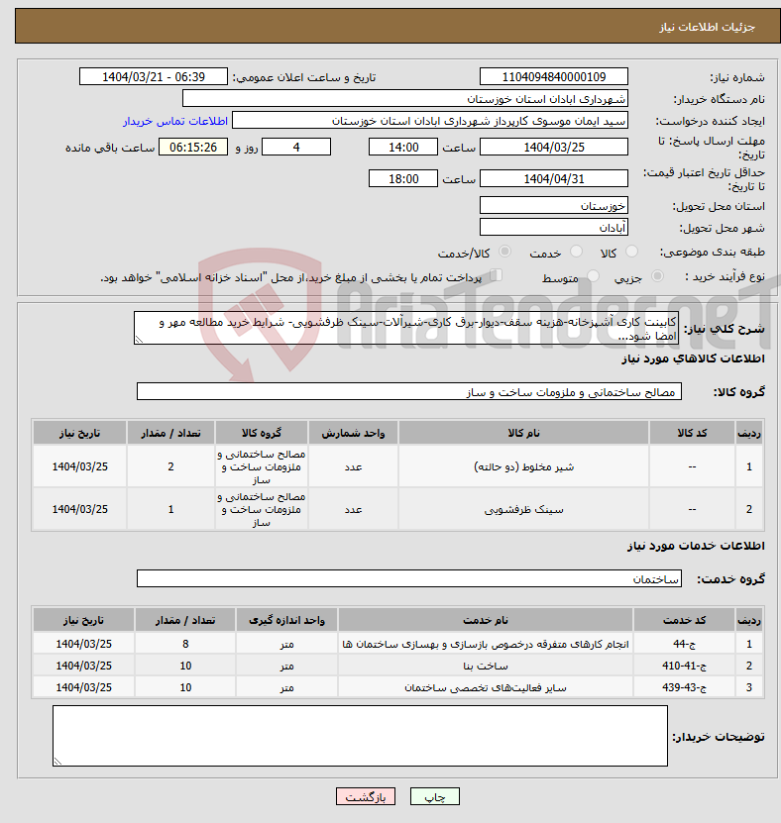Click the گروه خدمت field ساختمان
This screenshot has width=781, height=823.
point(409,578)
